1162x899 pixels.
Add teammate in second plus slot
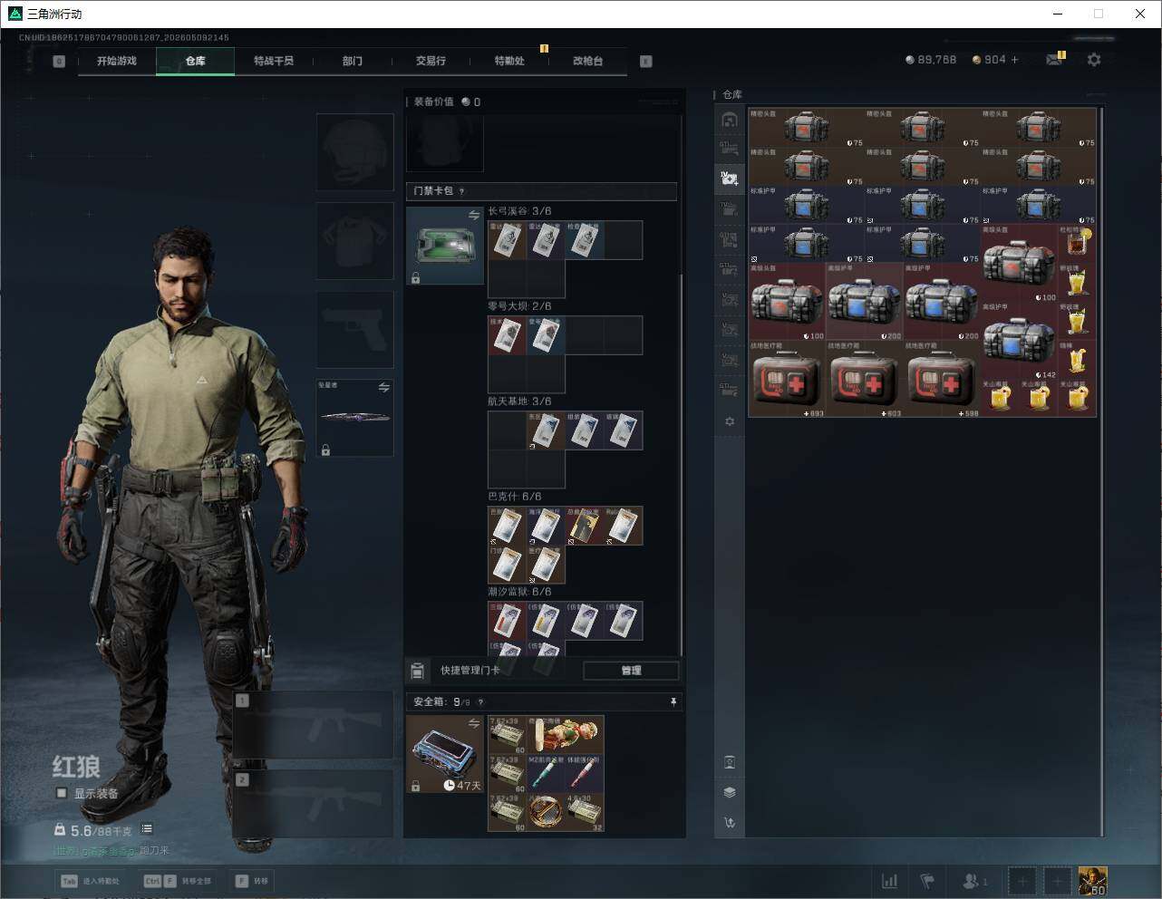click(x=1057, y=881)
